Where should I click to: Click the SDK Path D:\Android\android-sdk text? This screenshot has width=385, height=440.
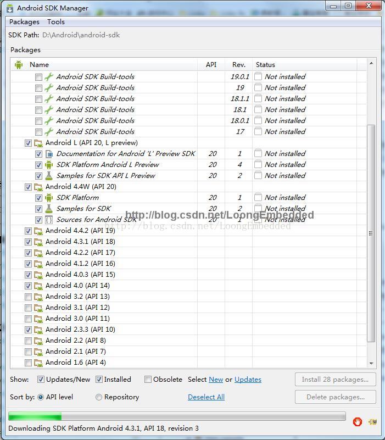point(81,35)
